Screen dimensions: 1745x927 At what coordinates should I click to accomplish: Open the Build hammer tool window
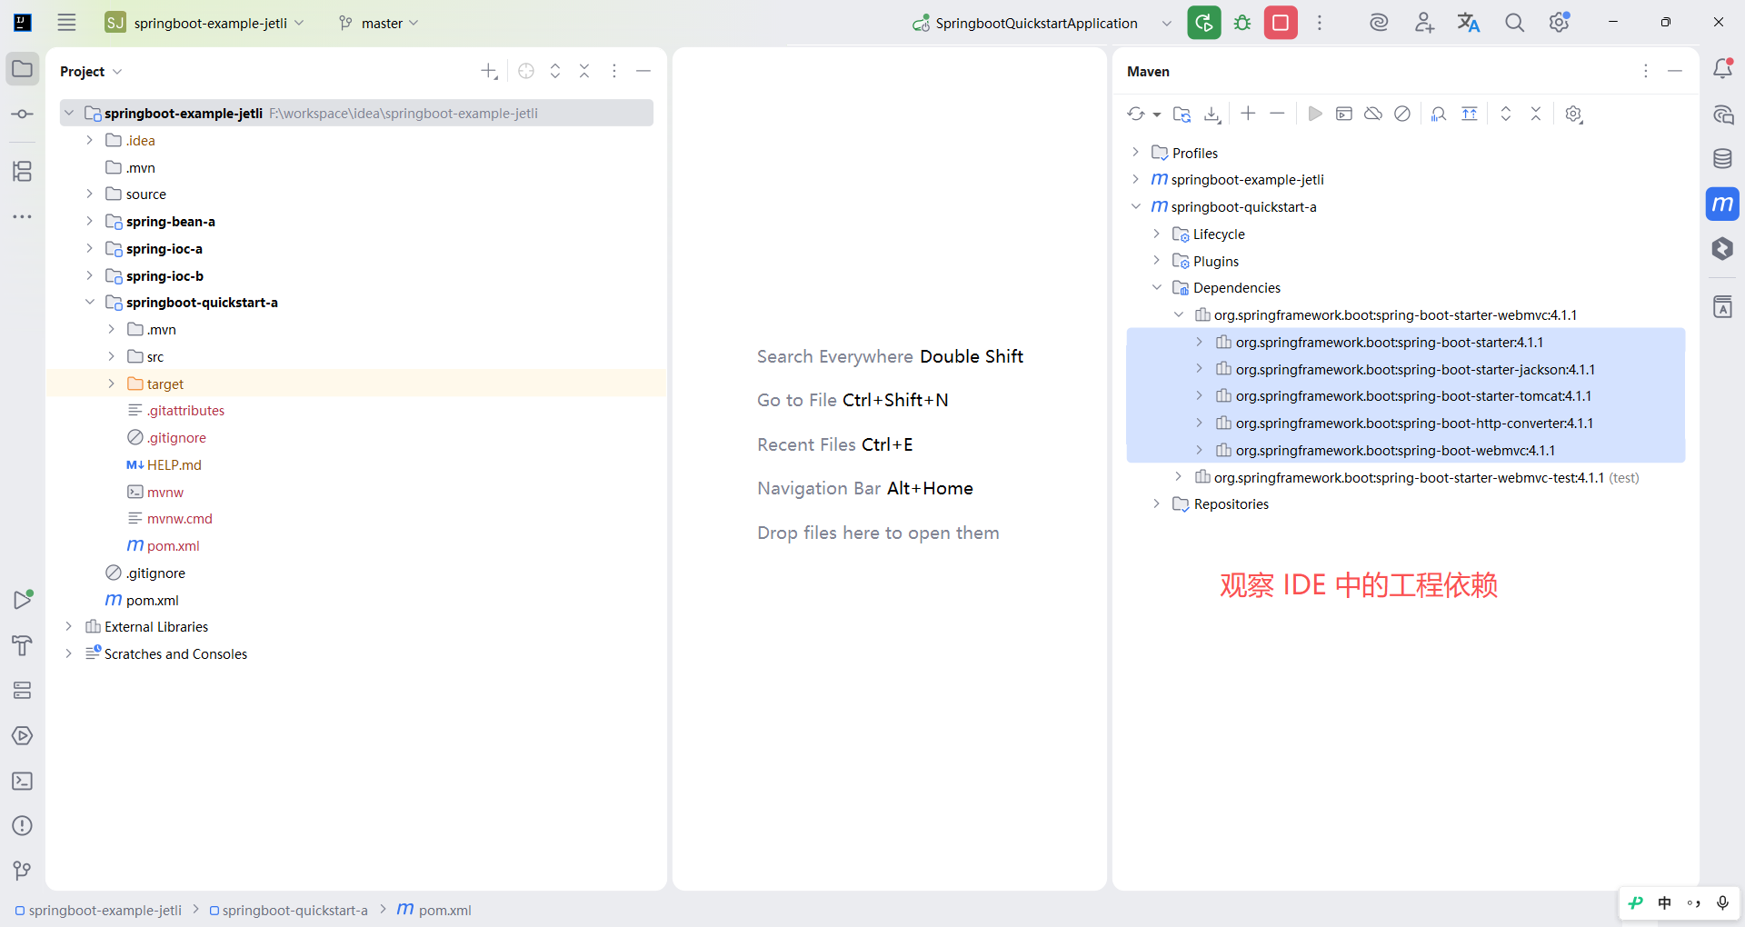pos(23,645)
